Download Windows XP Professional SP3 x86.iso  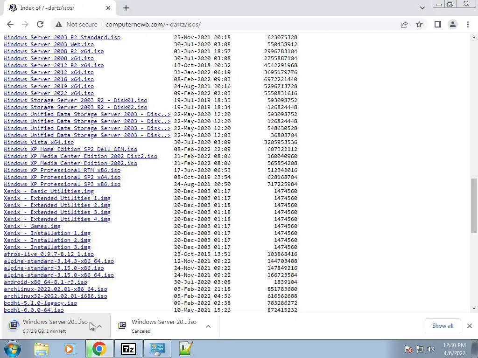point(62,184)
